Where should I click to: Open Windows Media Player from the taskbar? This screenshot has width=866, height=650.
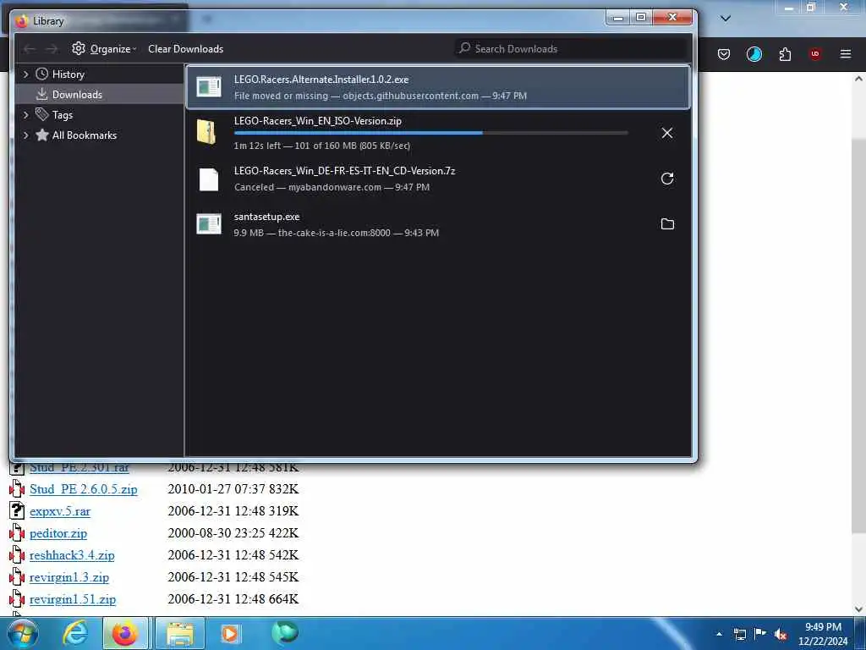[x=230, y=633]
